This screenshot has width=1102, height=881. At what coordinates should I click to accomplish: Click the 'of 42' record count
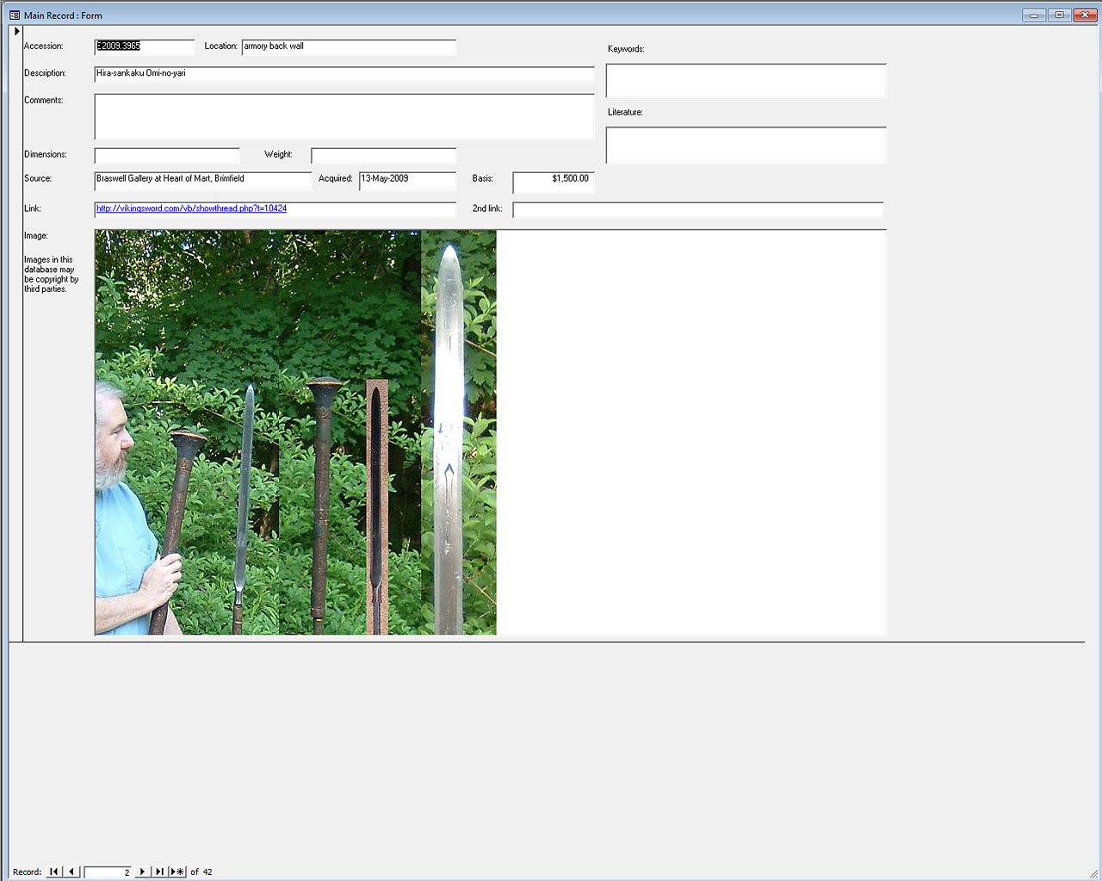click(x=201, y=872)
